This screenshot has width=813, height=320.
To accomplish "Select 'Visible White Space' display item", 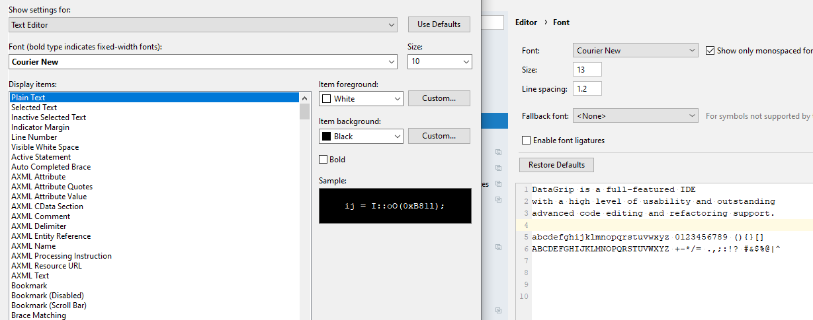I will (x=154, y=147).
